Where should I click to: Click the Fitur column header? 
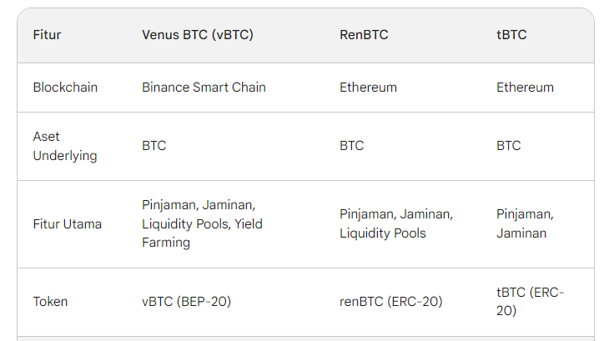point(47,35)
